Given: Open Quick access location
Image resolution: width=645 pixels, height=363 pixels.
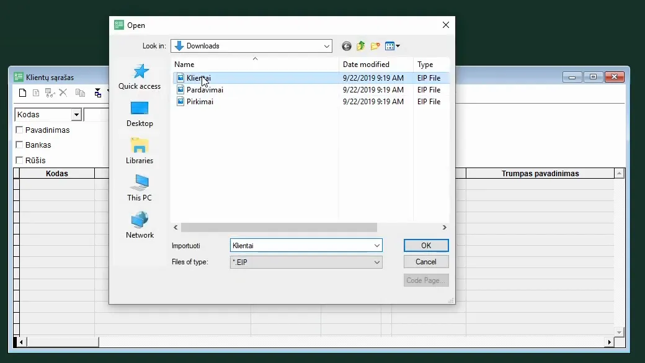Looking at the screenshot, I should point(140,77).
